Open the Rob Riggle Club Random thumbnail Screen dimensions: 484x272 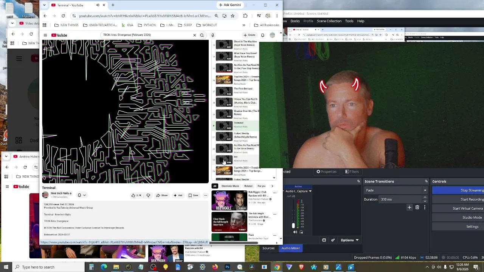point(229,201)
